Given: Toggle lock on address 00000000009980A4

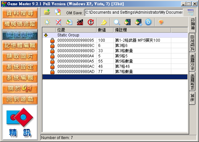Looking at the screenshot, I should pos(52,56).
